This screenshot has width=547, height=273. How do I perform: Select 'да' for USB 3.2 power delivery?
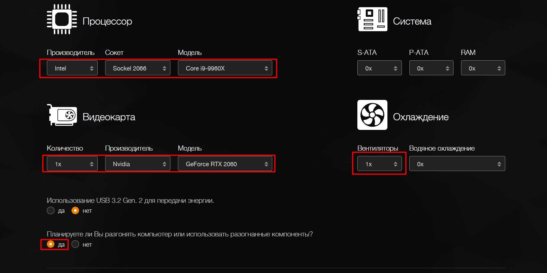pos(51,211)
